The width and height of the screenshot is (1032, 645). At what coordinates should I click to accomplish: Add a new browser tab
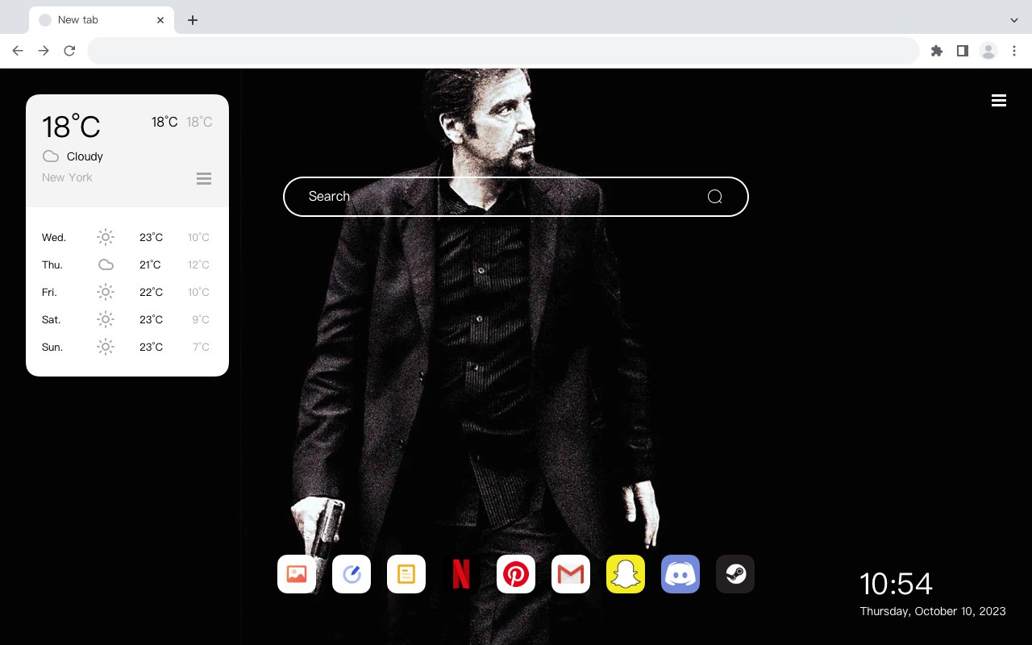(193, 20)
